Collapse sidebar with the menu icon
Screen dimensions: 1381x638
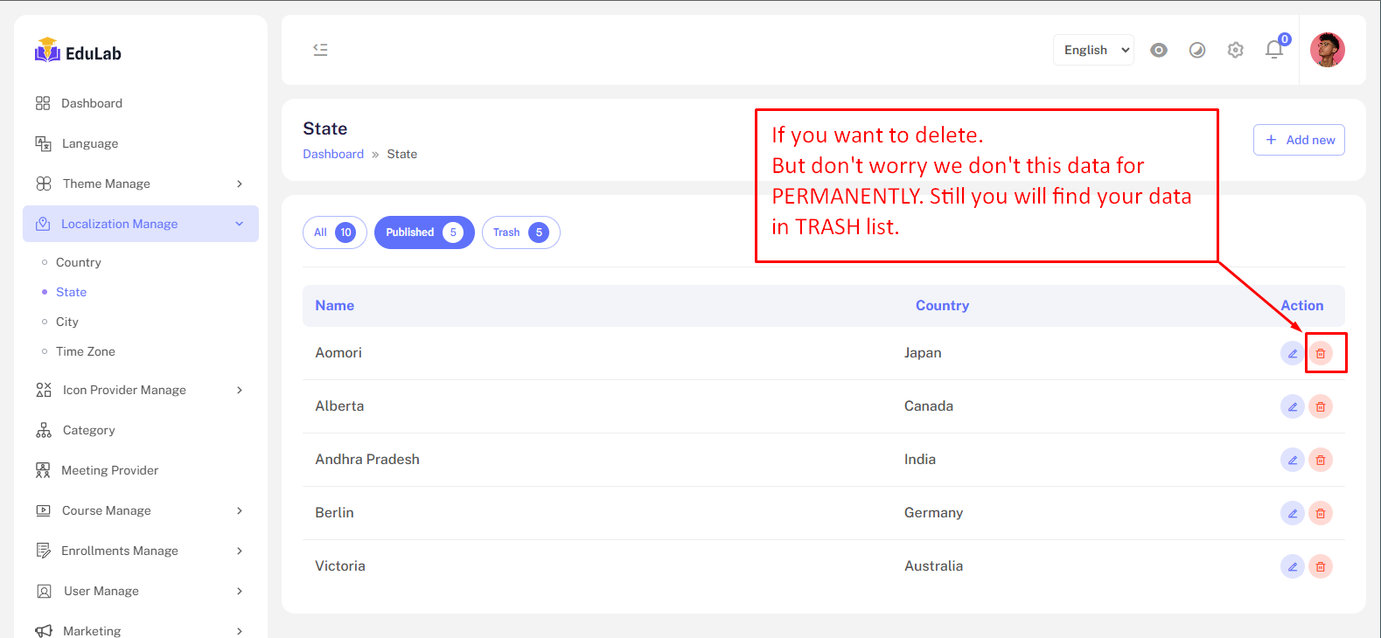[321, 50]
